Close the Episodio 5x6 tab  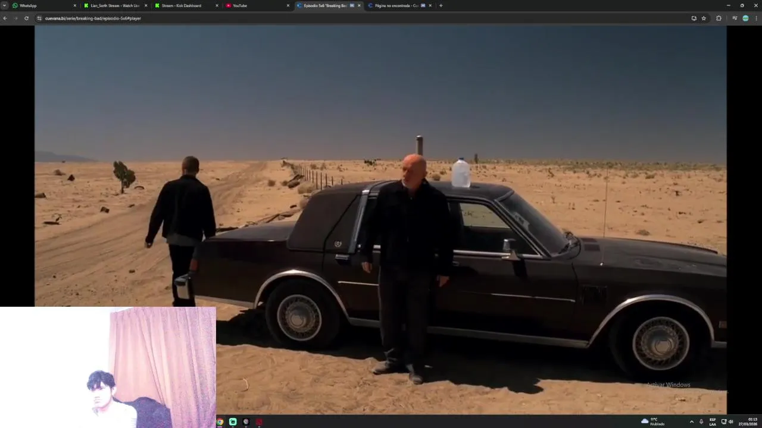pos(359,5)
